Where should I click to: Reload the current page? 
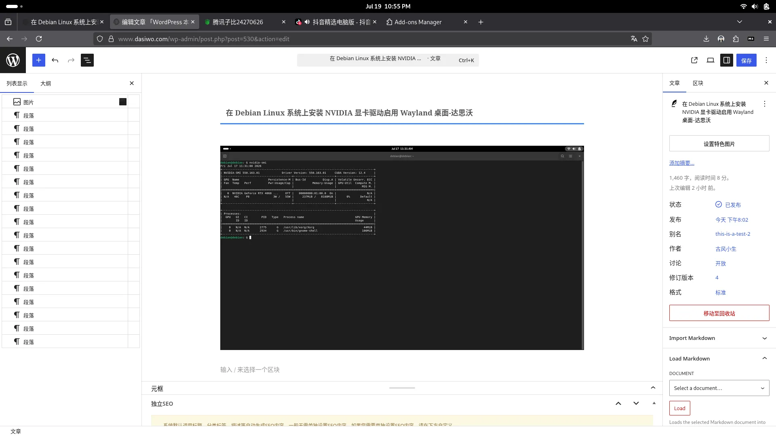39,39
